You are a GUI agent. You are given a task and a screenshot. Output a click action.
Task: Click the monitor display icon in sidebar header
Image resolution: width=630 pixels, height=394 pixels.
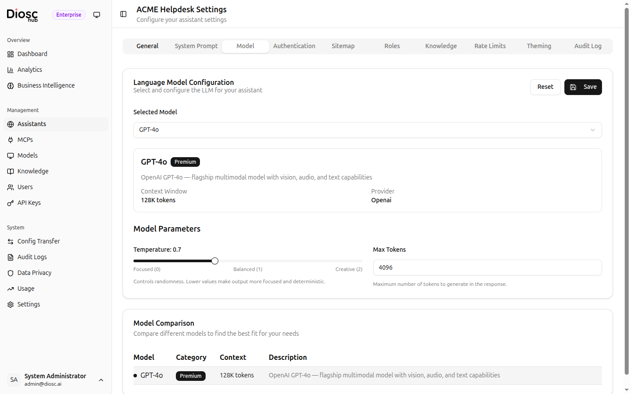point(97,15)
